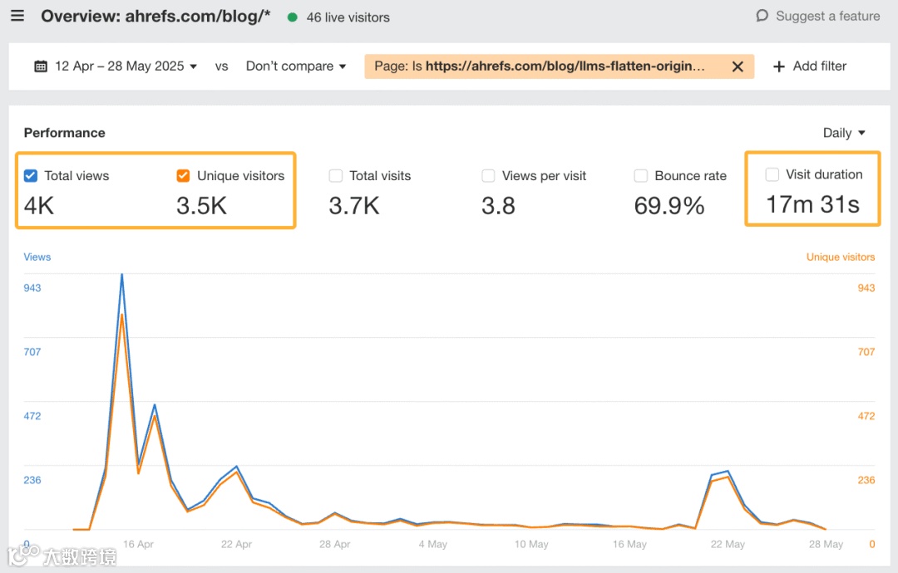Click the 4 May date axis label
Image resolution: width=898 pixels, height=573 pixels.
point(432,544)
